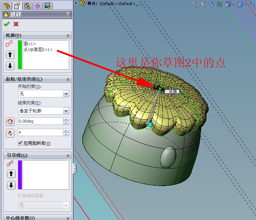
Task: Click the Display Style icon
Action: pyautogui.click(x=240, y=5)
